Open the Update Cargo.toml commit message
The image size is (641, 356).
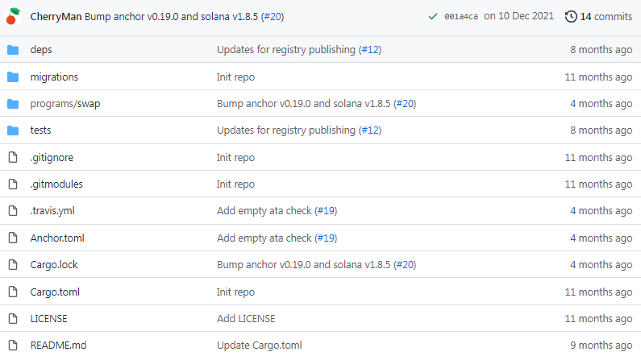[259, 346]
